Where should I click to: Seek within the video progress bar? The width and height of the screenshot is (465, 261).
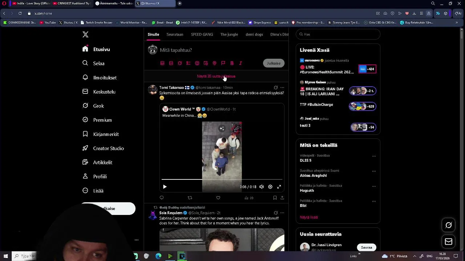pos(222,179)
